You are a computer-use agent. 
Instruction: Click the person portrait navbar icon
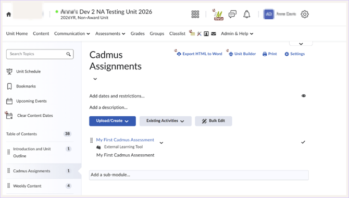click(x=206, y=34)
